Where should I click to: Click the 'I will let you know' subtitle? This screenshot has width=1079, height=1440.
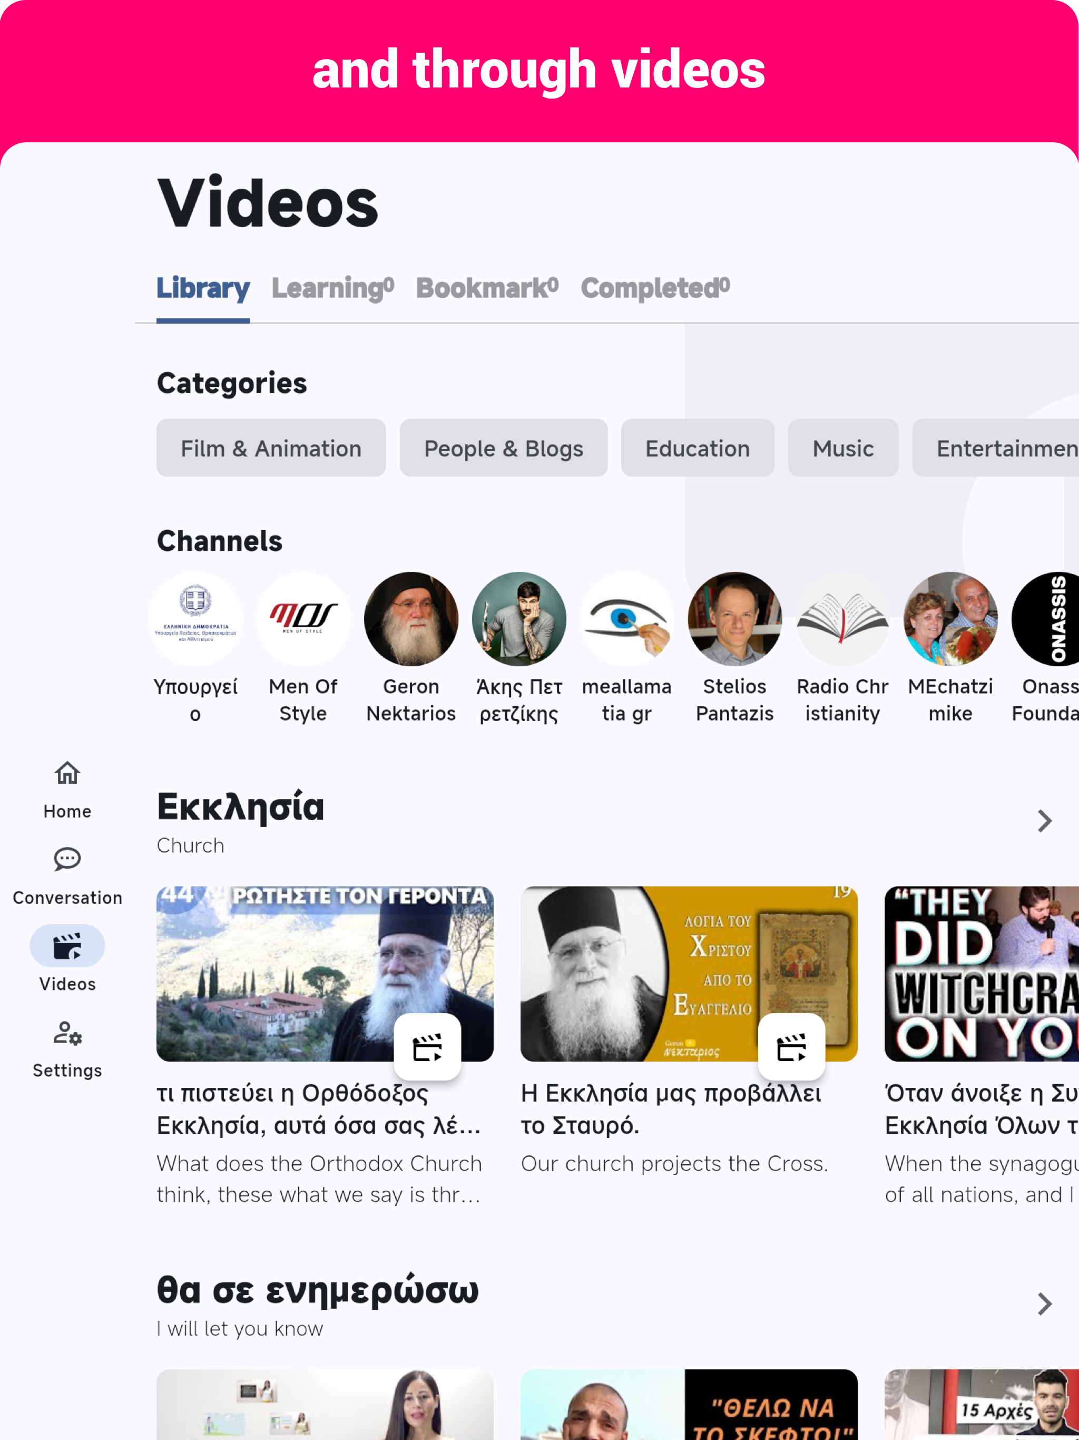(x=240, y=1329)
